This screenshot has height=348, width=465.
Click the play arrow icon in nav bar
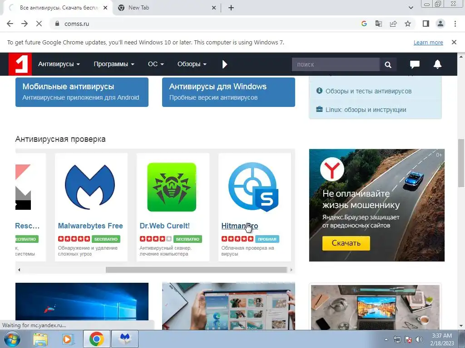click(224, 64)
